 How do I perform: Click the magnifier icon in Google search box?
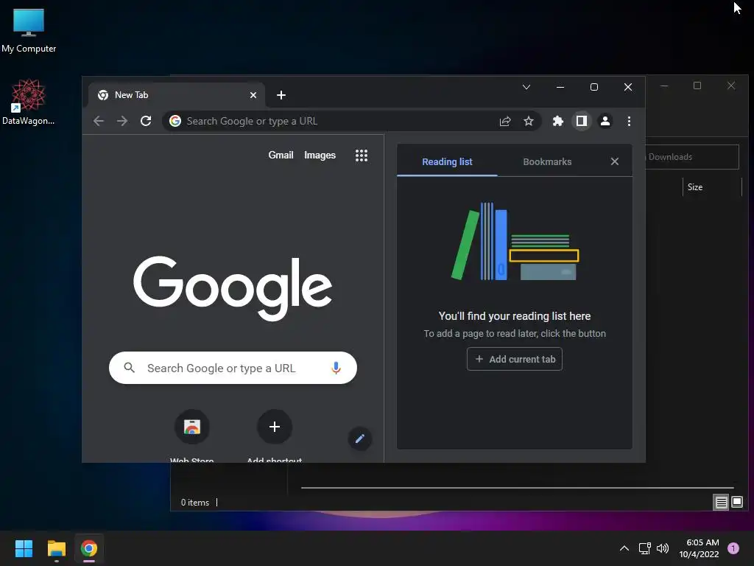pos(130,368)
